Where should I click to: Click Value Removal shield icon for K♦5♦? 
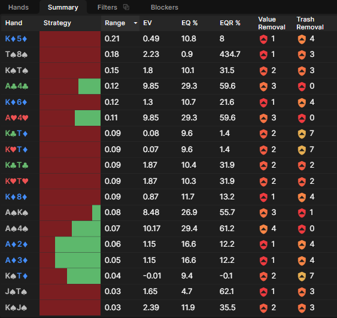click(263, 39)
